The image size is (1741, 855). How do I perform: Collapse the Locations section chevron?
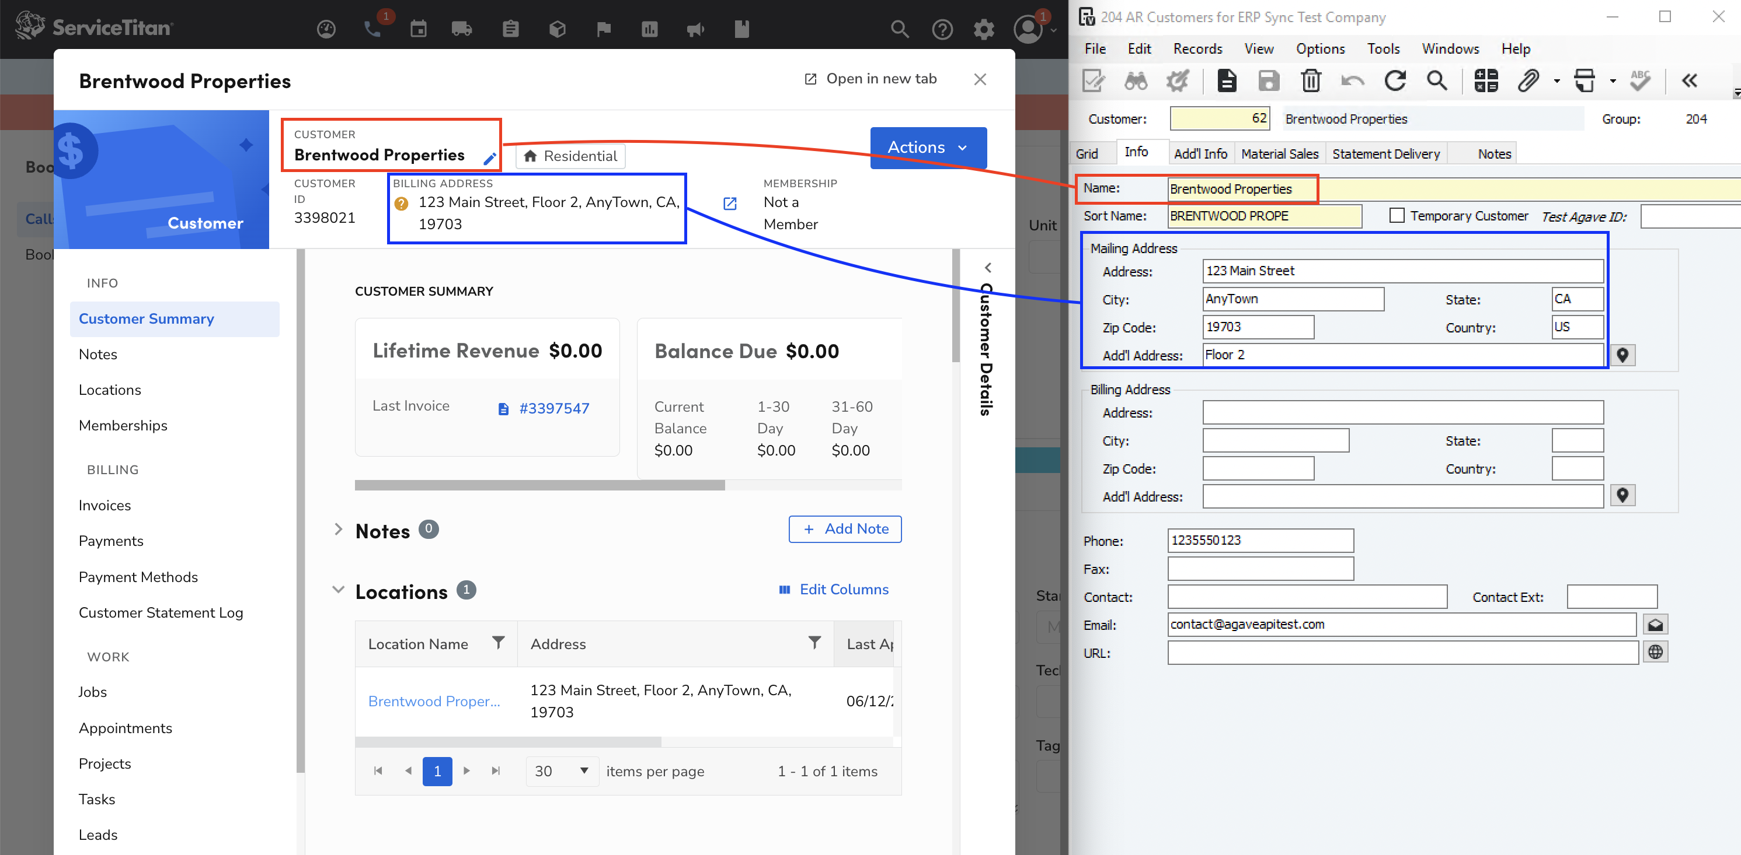click(x=339, y=590)
